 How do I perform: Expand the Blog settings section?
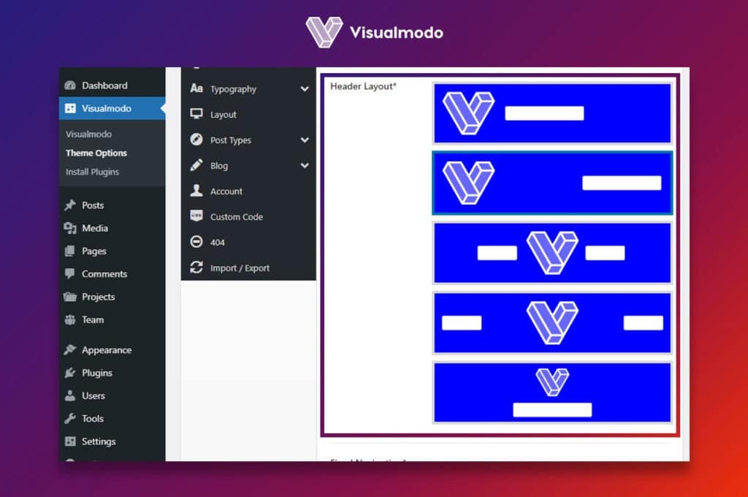pyautogui.click(x=305, y=165)
